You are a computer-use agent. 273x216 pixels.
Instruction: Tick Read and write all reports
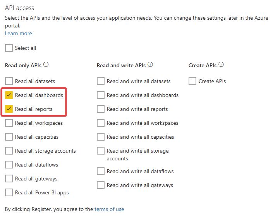click(x=101, y=109)
